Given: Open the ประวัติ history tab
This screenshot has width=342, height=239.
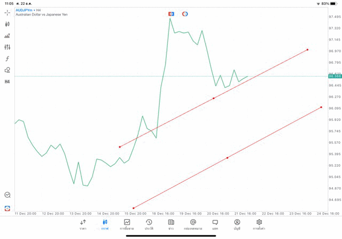Looking at the screenshot, I should (x=149, y=225).
